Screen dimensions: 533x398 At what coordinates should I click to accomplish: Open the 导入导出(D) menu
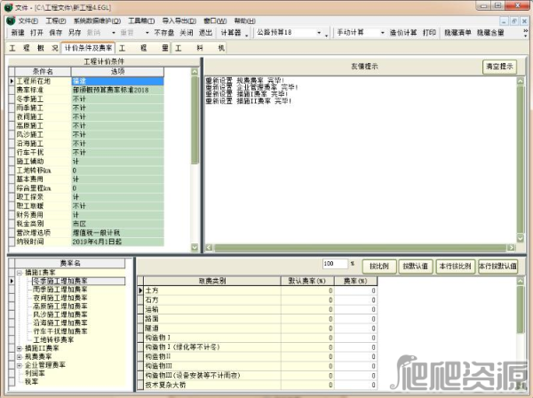pyautogui.click(x=179, y=21)
